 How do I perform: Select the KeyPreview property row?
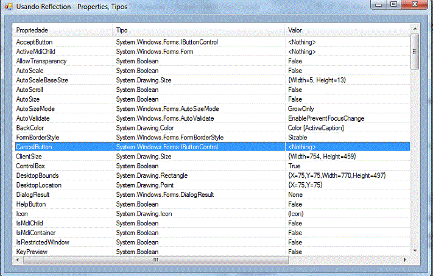tap(212, 252)
